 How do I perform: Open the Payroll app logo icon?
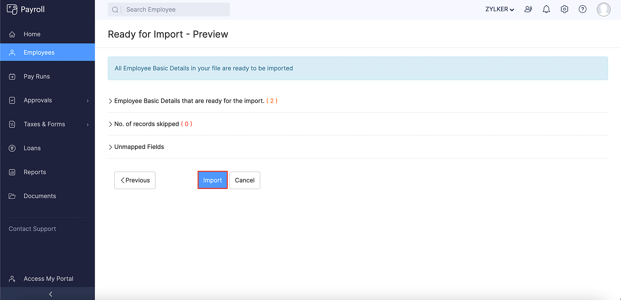click(x=12, y=9)
